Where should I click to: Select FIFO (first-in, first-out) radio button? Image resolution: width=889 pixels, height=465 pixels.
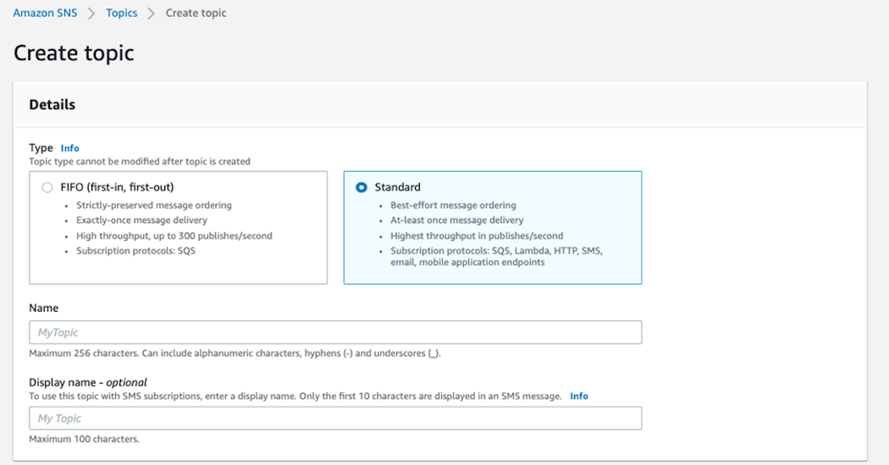click(x=47, y=188)
